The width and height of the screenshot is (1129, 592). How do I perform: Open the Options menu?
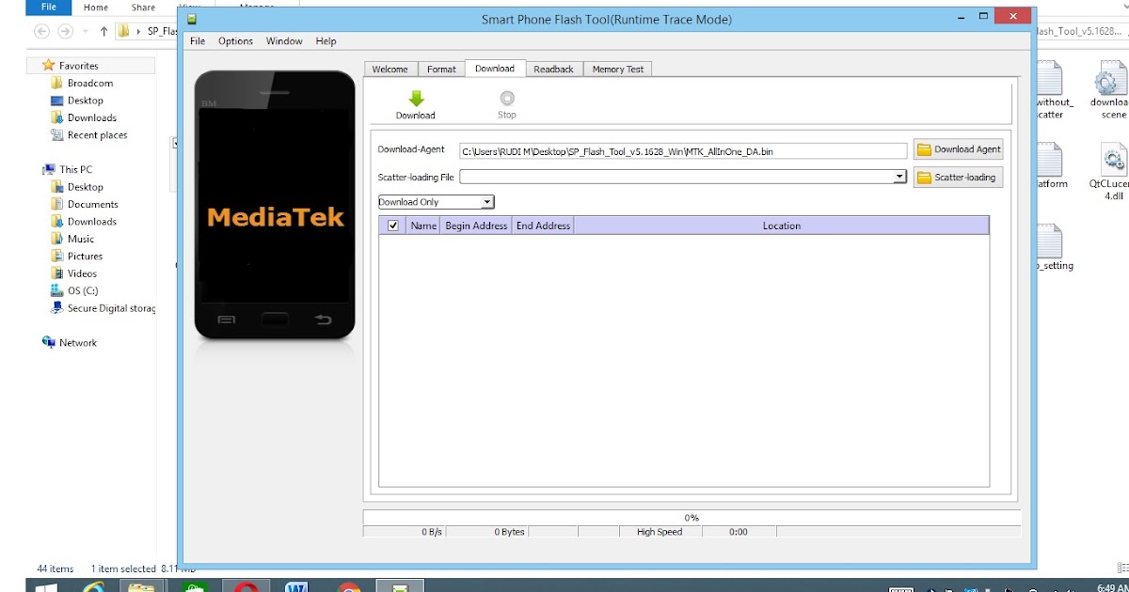click(x=235, y=41)
